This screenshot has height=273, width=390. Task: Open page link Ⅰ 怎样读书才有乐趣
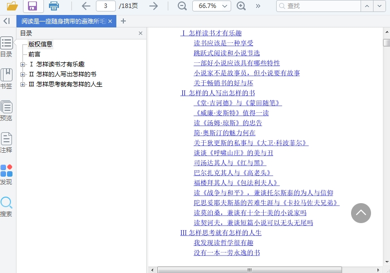(x=211, y=33)
